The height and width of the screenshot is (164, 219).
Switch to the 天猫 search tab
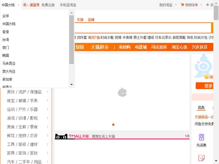point(80,20)
